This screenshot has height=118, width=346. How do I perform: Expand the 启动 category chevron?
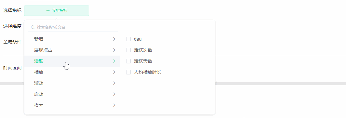[114, 94]
